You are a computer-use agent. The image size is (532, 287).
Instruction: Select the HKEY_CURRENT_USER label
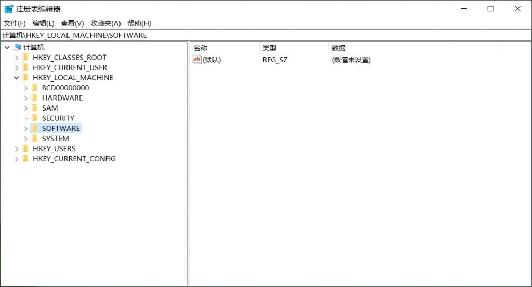tap(70, 67)
